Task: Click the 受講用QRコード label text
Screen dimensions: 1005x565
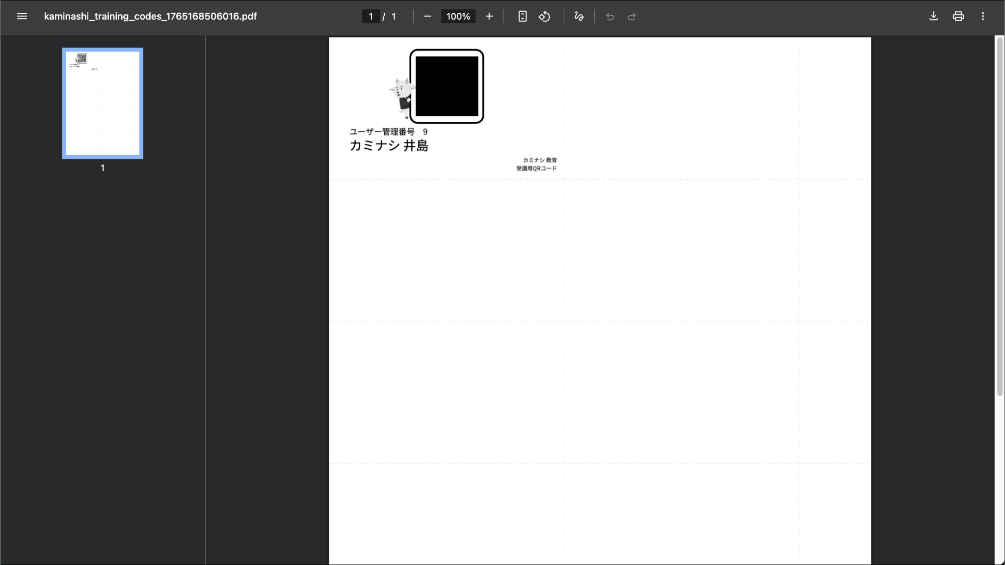Action: (x=536, y=168)
